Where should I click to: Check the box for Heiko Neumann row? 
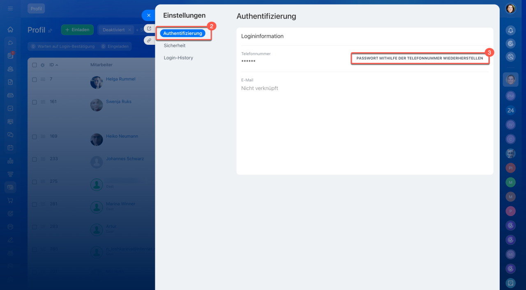(35, 136)
